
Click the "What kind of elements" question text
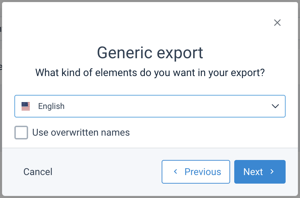(150, 73)
